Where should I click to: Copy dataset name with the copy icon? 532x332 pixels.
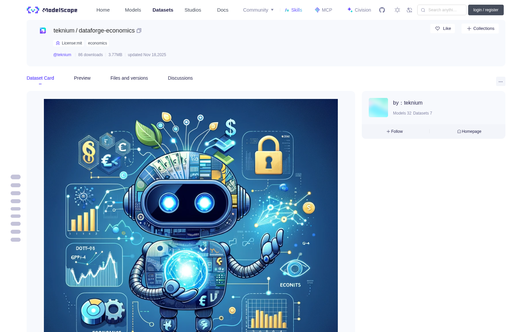click(x=139, y=31)
